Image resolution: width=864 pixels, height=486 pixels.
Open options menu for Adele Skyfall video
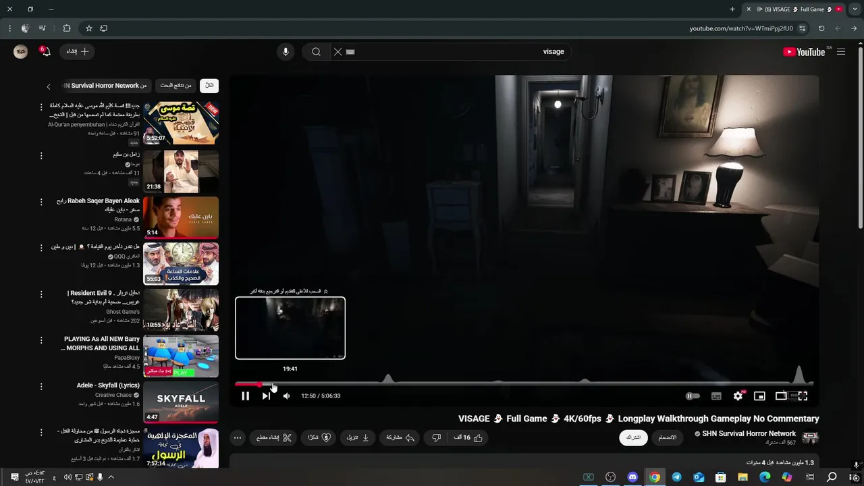(41, 387)
